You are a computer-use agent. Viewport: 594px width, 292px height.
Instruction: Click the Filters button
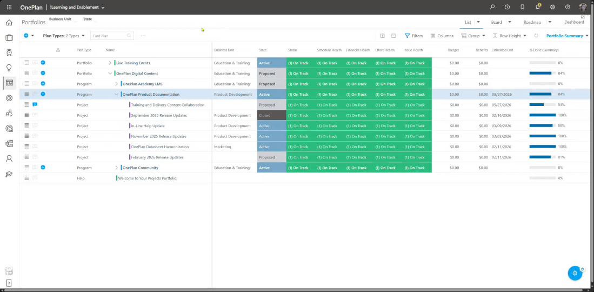(413, 36)
